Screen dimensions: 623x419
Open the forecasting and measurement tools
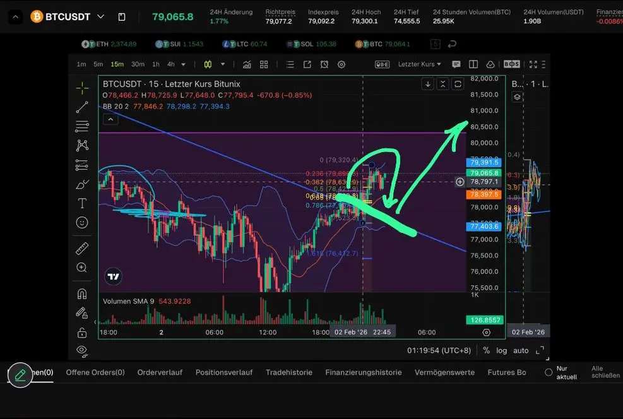(x=82, y=165)
